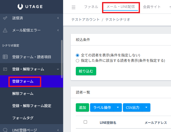Switch to the ファネル tab
Image resolution: width=171 pixels, height=132 pixels.
91,7
